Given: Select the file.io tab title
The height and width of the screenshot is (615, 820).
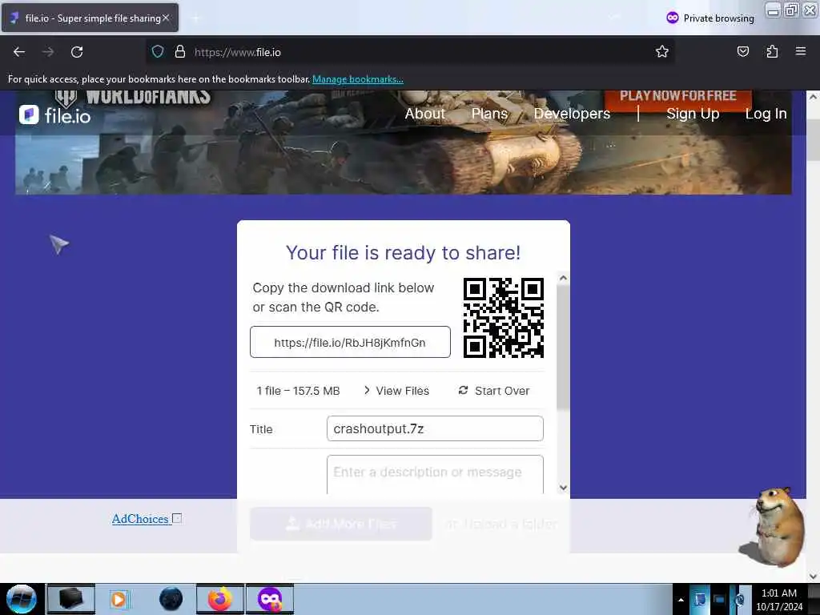Looking at the screenshot, I should pos(93,18).
